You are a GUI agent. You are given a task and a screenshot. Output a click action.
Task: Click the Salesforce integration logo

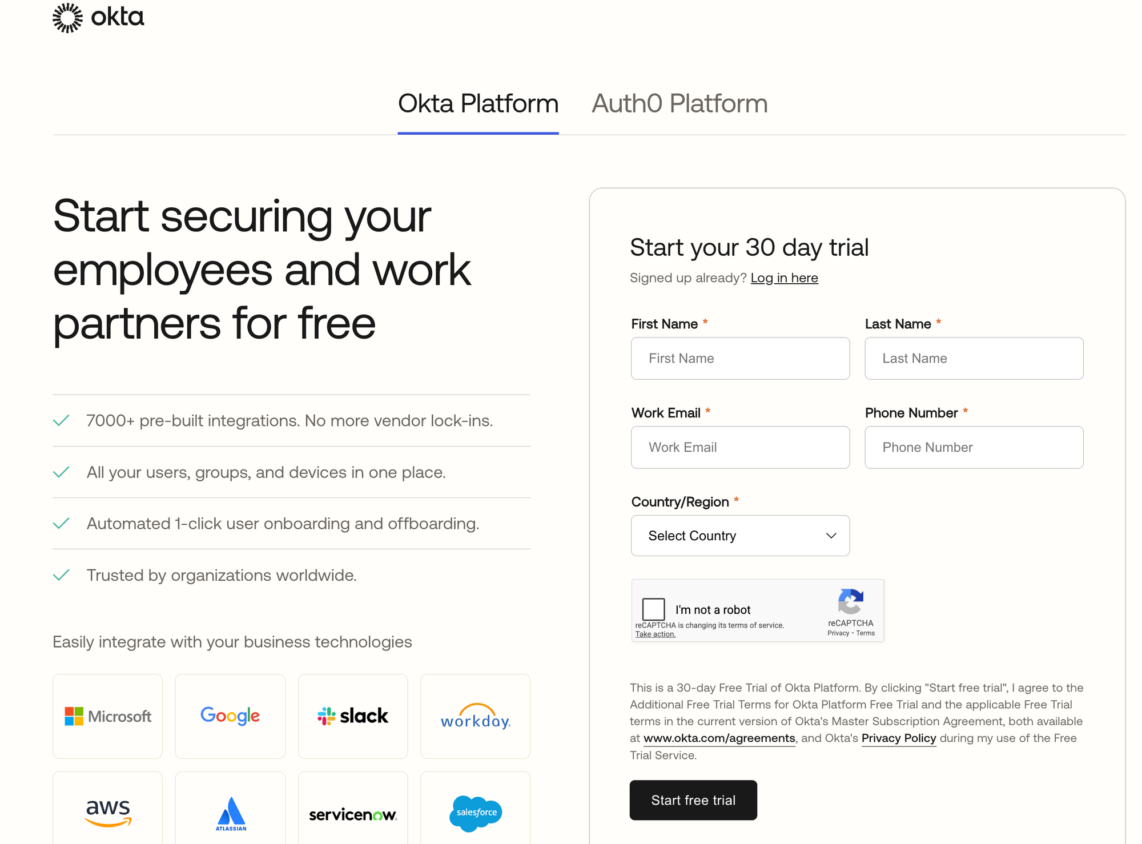click(x=475, y=813)
